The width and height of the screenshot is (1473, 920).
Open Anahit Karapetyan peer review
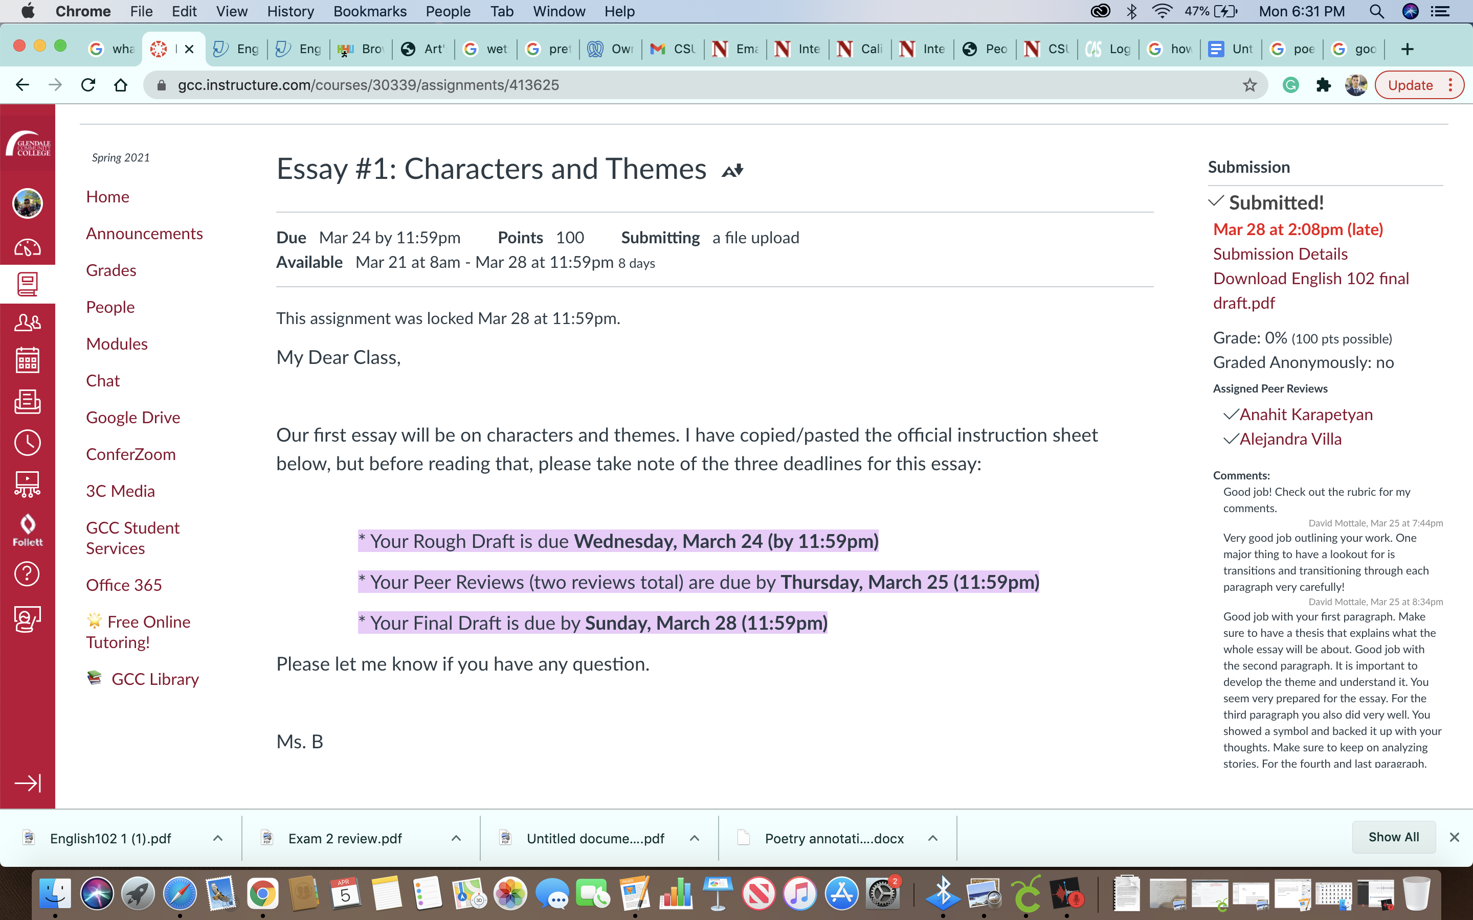pos(1306,415)
